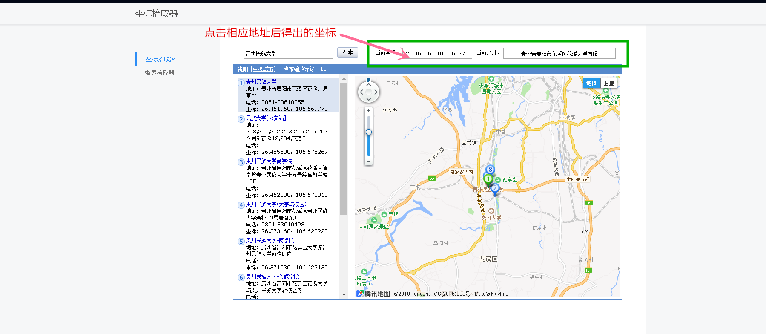Viewport: 766px width, 334px height.
Task: Click the blue map marker numbered 2
Action: (495, 188)
